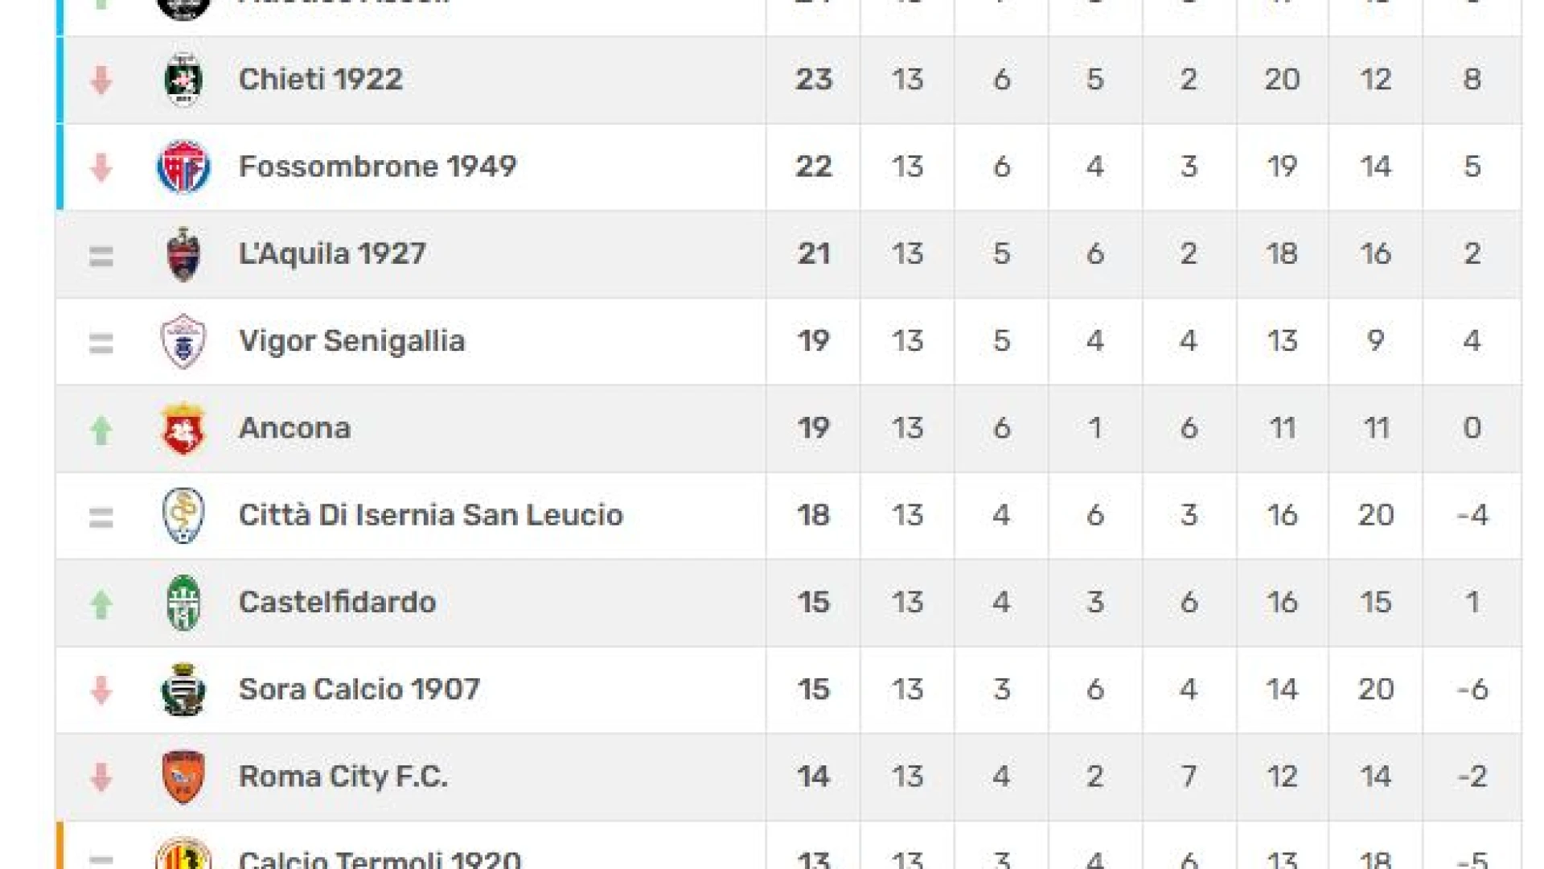This screenshot has height=869, width=1544.
Task: Click the Chieti 1922 team crest
Action: pyautogui.click(x=183, y=80)
